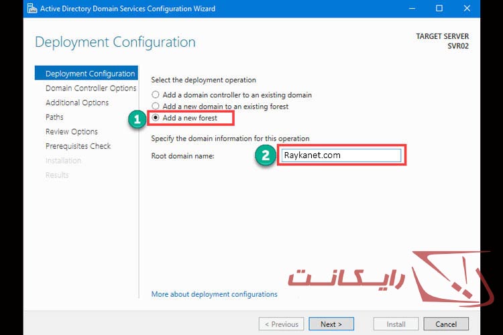Jump to Review Options step
This screenshot has height=335, width=503.
click(x=71, y=132)
